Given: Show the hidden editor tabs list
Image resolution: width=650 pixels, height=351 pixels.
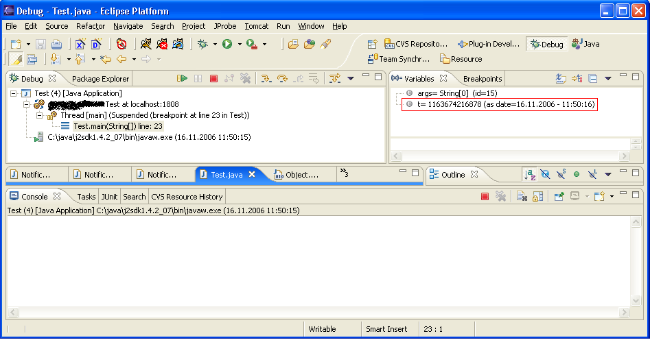Looking at the screenshot, I should (344, 172).
